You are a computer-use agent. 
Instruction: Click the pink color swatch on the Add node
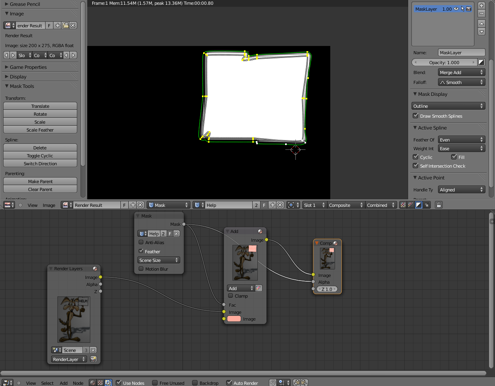point(234,319)
